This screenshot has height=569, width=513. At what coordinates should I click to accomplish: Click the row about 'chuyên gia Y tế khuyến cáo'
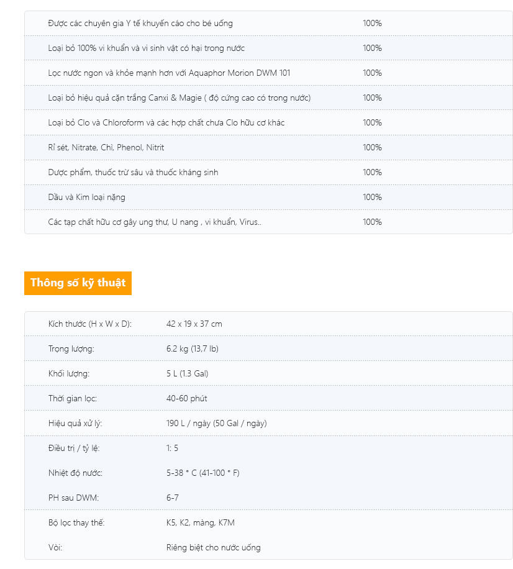140,23
